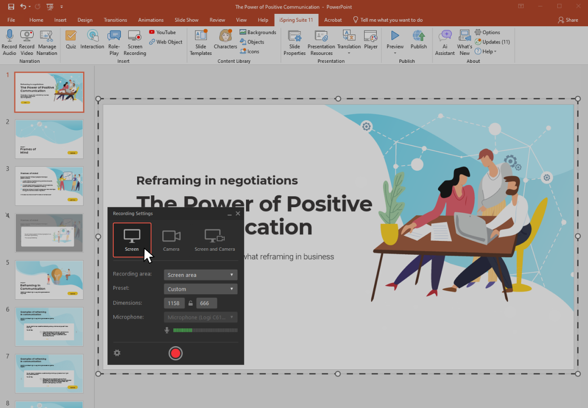The width and height of the screenshot is (588, 408).
Task: Switch to Camera recording mode
Action: pos(171,239)
